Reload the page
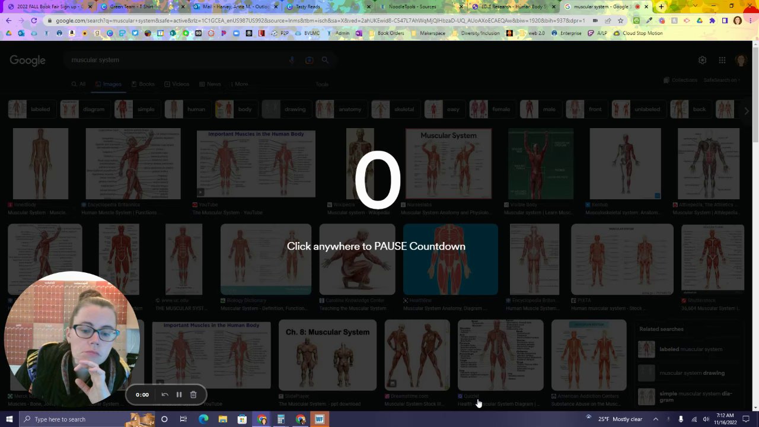Viewport: 759px width, 427px height. 34,20
